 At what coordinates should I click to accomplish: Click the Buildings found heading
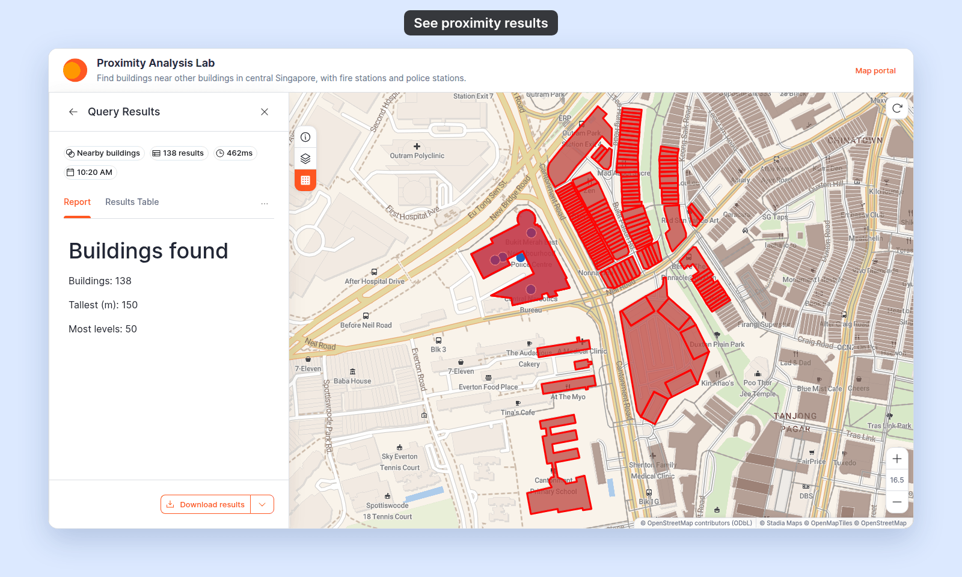pyautogui.click(x=149, y=251)
